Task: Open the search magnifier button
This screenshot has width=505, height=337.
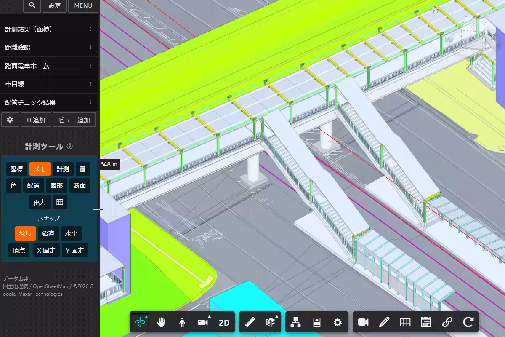Action: coord(32,5)
